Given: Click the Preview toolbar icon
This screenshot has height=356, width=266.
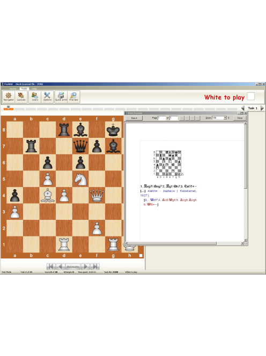Looking at the screenshot, I should [x=73, y=97].
